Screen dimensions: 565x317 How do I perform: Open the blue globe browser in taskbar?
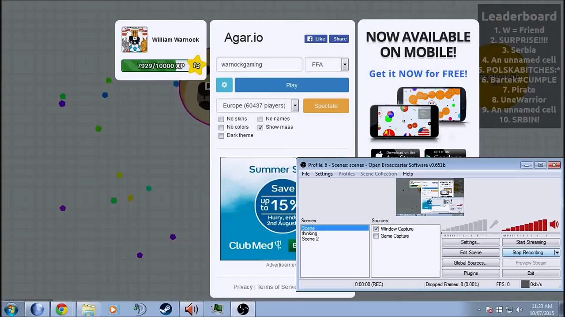click(37, 310)
